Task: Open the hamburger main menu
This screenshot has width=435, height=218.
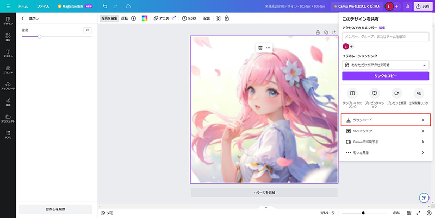Action: click(x=8, y=6)
